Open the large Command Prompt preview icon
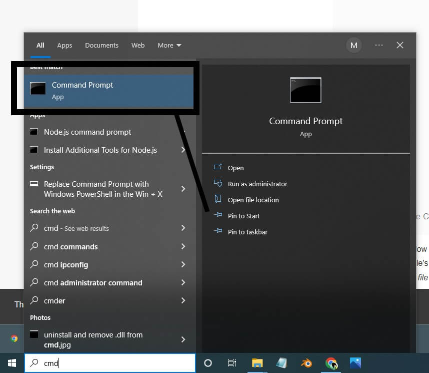This screenshot has width=429, height=373. pyautogui.click(x=305, y=90)
